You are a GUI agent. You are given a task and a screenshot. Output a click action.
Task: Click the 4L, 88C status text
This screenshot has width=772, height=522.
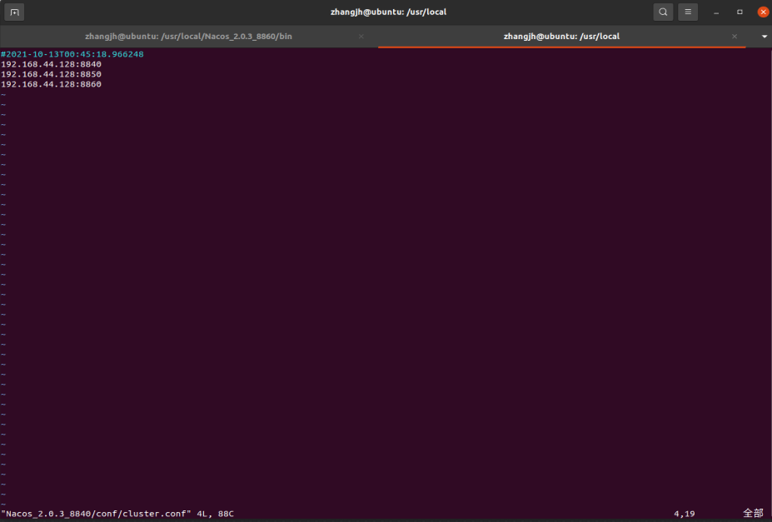tap(215, 514)
